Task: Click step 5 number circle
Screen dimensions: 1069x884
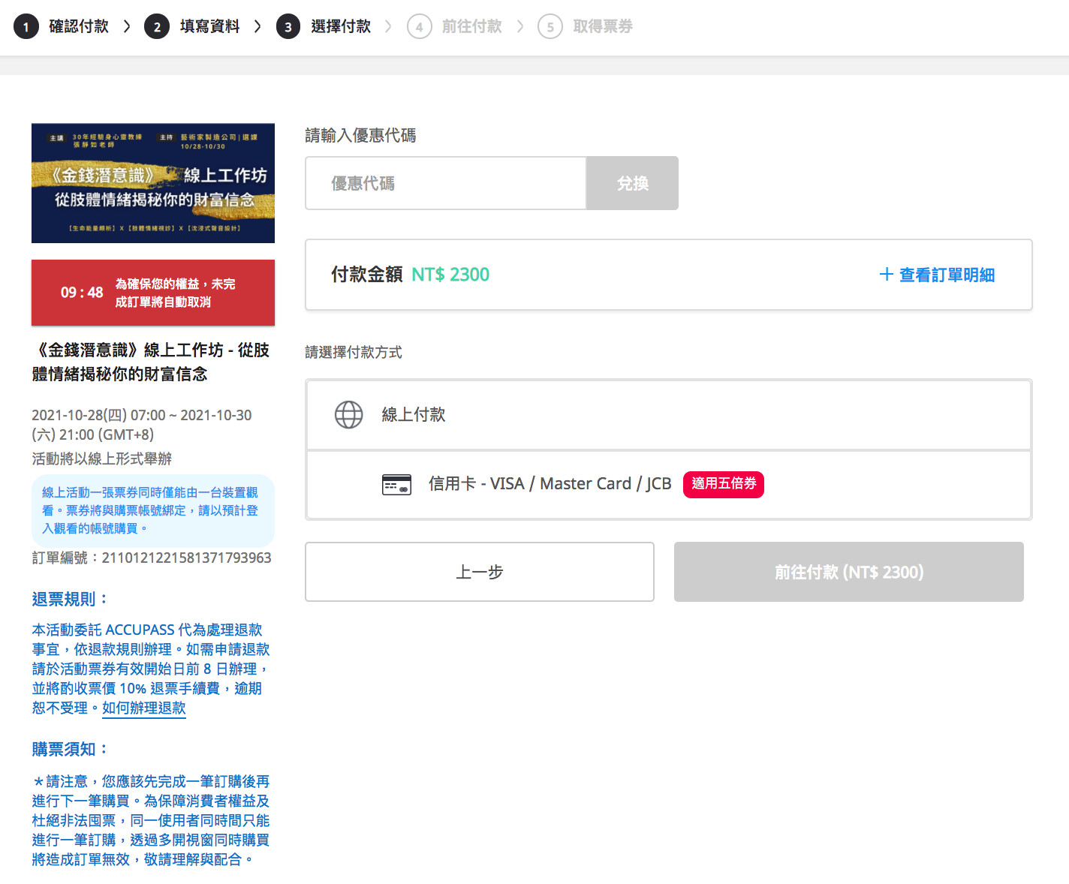Action: (550, 27)
